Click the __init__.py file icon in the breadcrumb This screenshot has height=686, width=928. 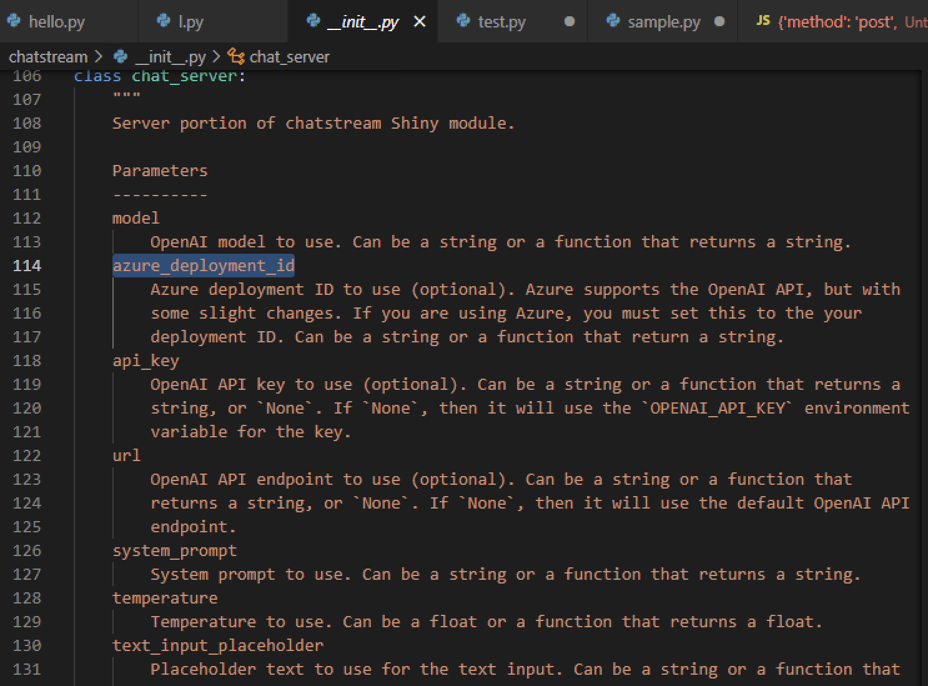120,56
